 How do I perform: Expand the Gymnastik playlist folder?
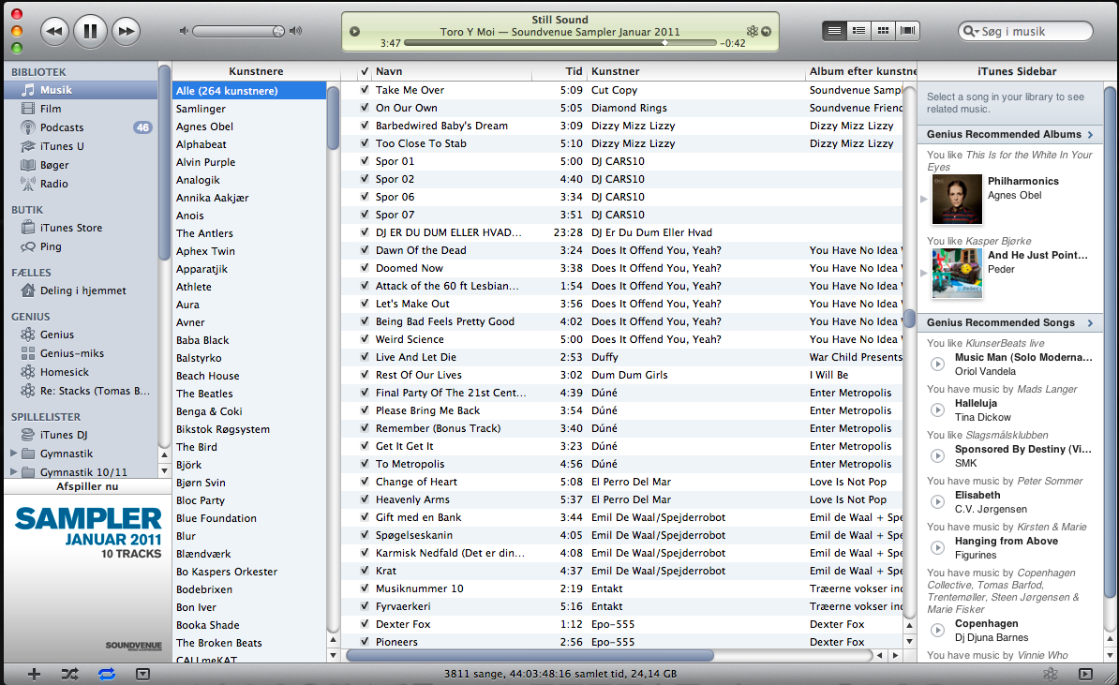pyautogui.click(x=13, y=454)
